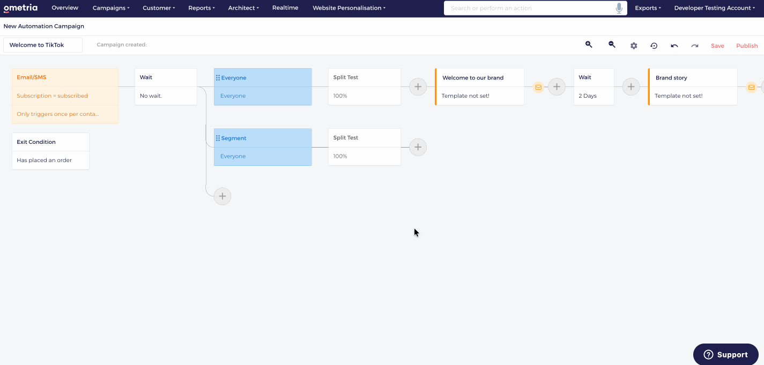The image size is (764, 365).
Task: Redo the last change
Action: pyautogui.click(x=695, y=46)
